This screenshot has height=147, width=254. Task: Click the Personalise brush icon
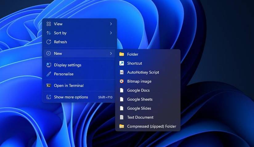tap(49, 74)
